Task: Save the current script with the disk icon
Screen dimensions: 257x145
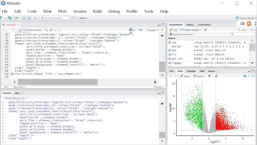Action: [20, 30]
